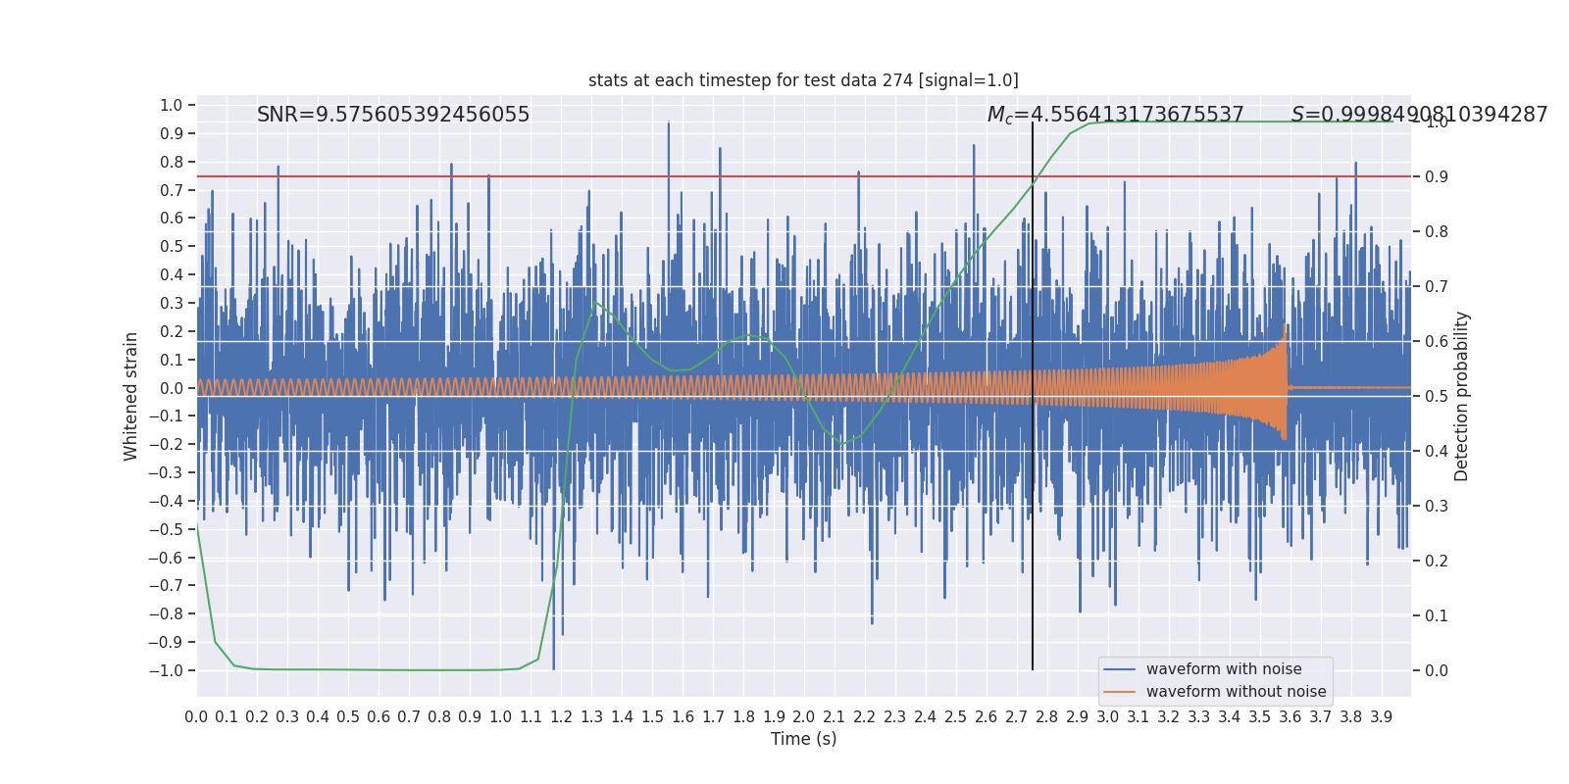
Task: Click the orange line swatch in legend
Action: pyautogui.click(x=1119, y=692)
